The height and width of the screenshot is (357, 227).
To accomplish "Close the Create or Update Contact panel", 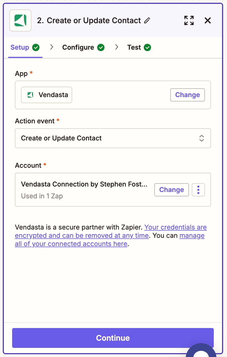I will (x=208, y=20).
